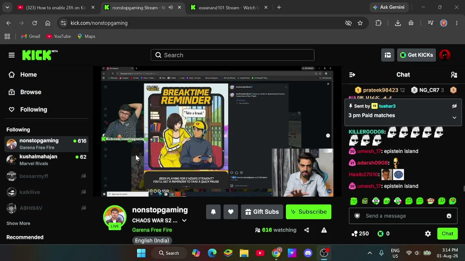Click the Subscribe button
The width and height of the screenshot is (465, 261).
click(x=308, y=212)
